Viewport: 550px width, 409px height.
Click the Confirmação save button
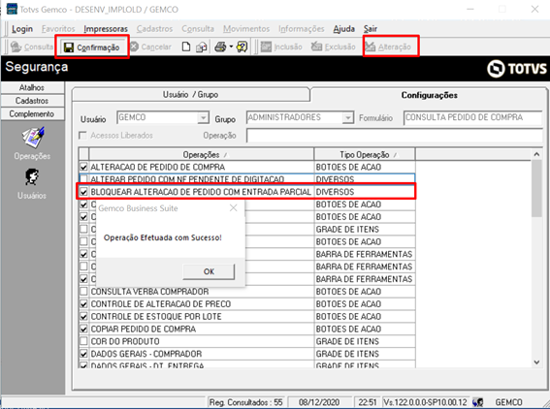[92, 47]
